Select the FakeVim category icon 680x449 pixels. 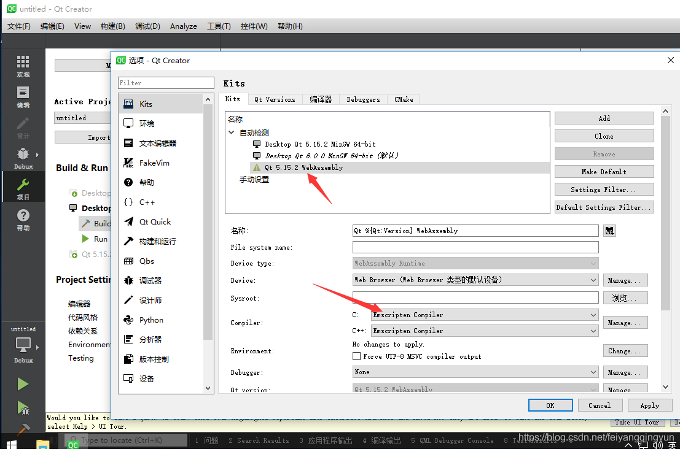[x=128, y=163]
